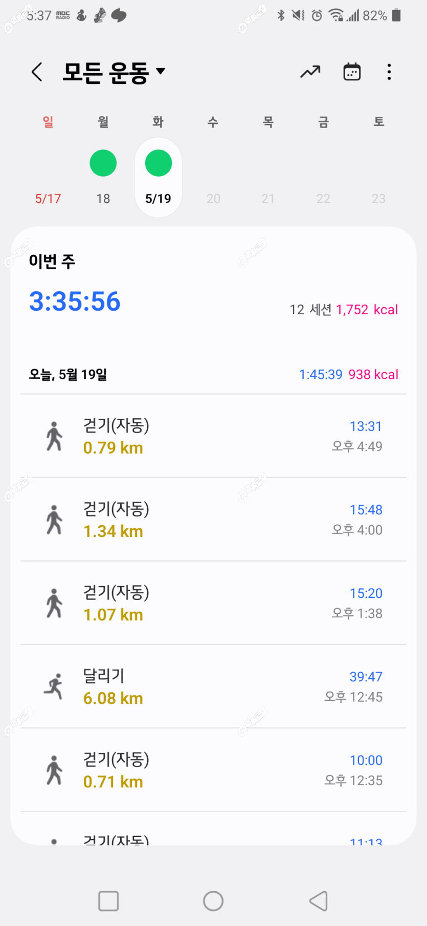Tap the weekly total time 3:35:56

(75, 302)
